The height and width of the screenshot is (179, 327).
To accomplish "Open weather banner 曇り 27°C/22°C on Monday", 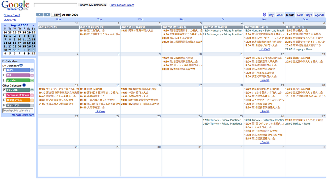I will (59, 27).
